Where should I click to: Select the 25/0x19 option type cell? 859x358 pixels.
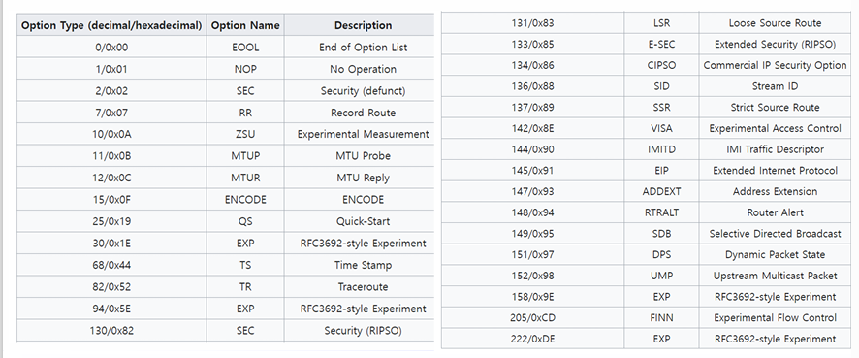pyautogui.click(x=111, y=221)
